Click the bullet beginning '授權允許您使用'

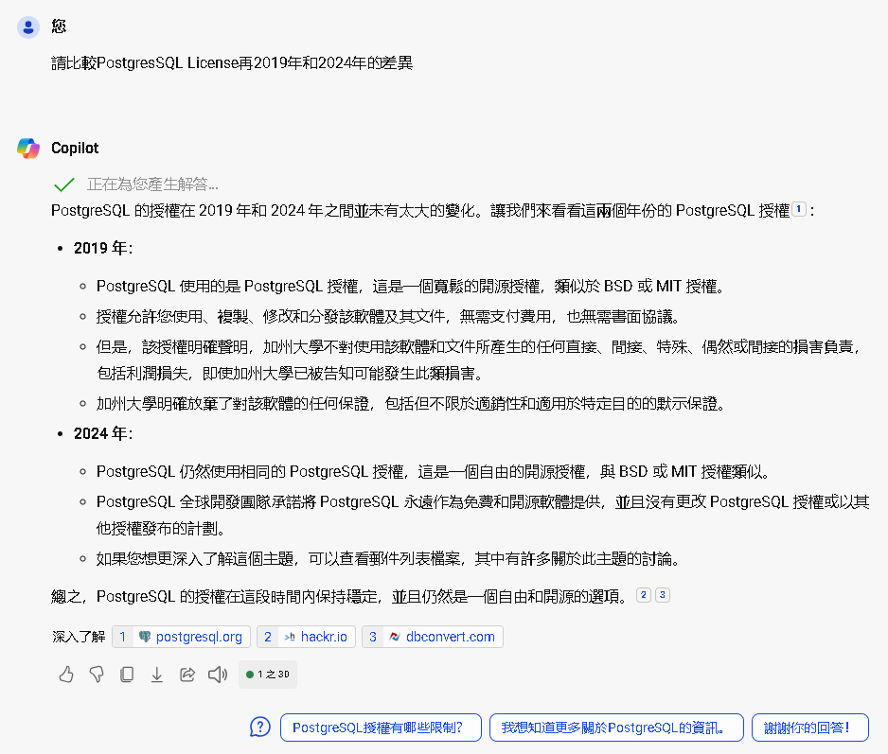(388, 316)
